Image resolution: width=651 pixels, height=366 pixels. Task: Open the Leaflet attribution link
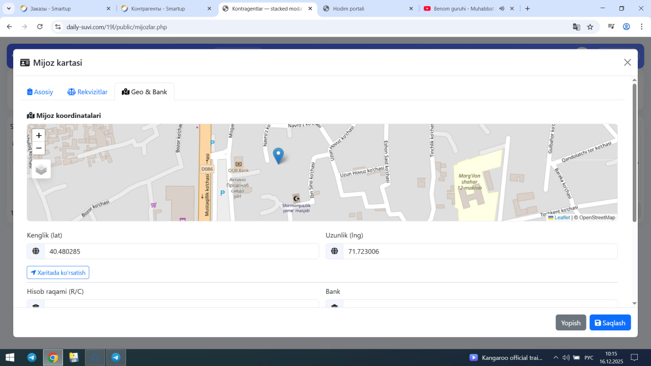tap(561, 218)
